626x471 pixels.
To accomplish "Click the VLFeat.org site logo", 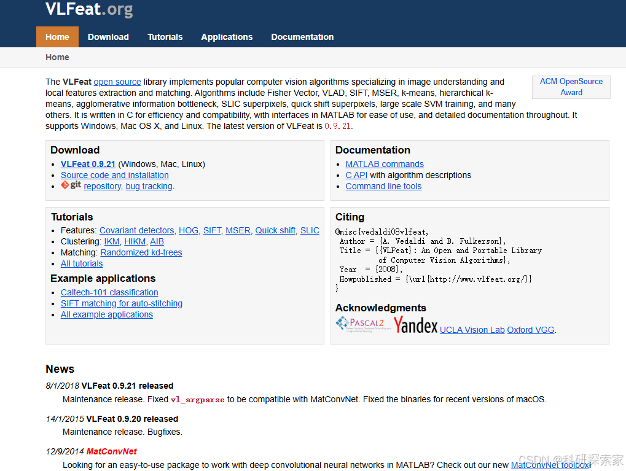I will pos(89,9).
